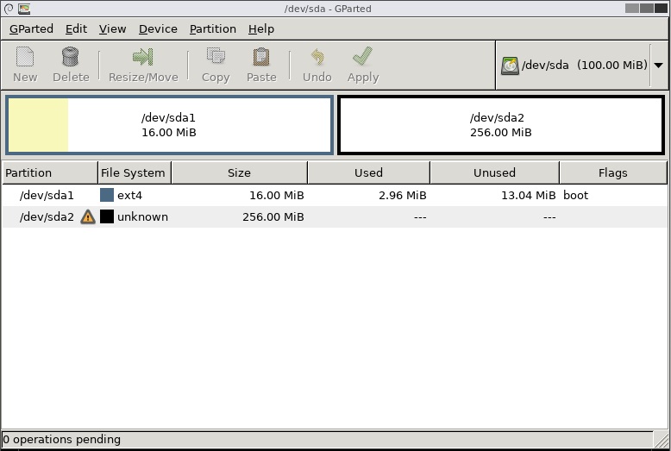Sort by the Partition column header
Viewport: 671px width, 451px height.
50,172
